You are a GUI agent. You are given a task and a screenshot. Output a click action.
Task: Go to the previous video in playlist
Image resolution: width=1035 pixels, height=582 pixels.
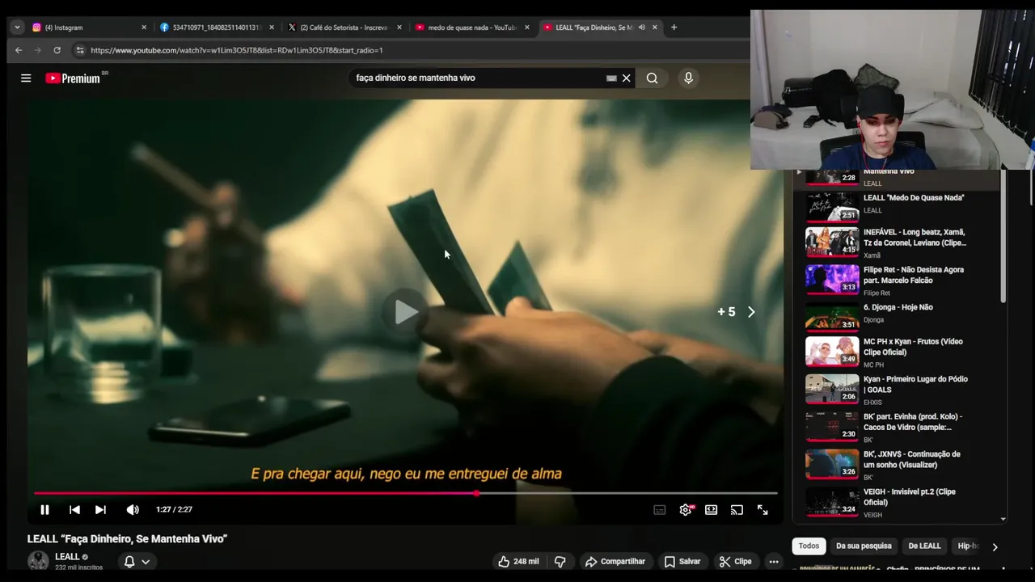[74, 510]
